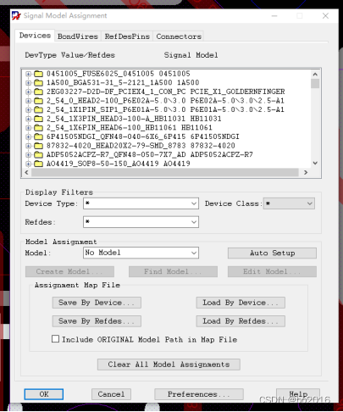Select the Devices tab

tap(35, 36)
